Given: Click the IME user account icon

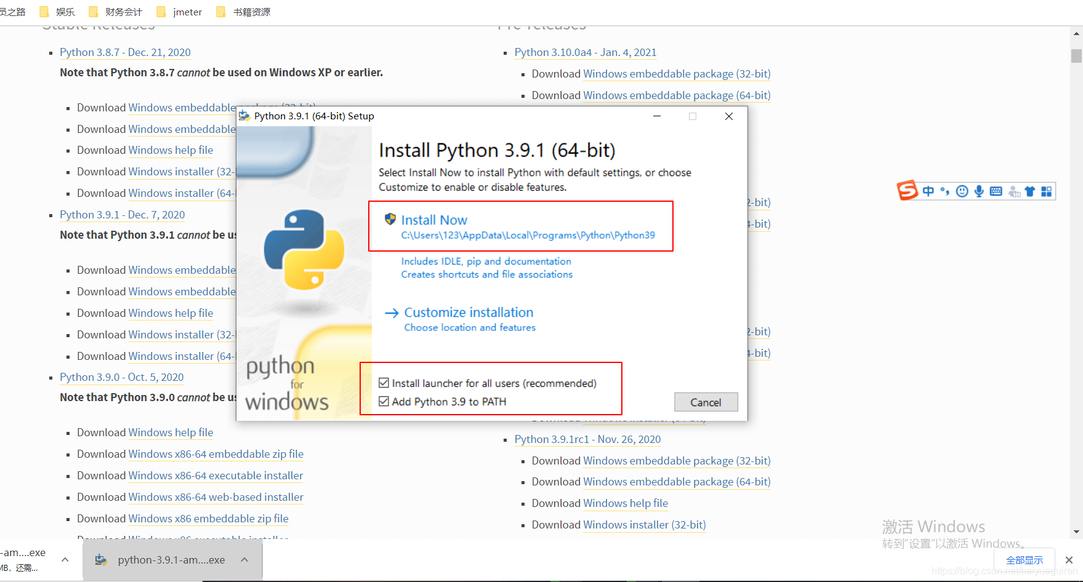Looking at the screenshot, I should pyautogui.click(x=1013, y=192).
